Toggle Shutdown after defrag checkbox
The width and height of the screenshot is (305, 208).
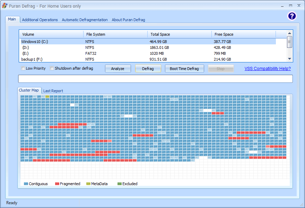point(52,68)
